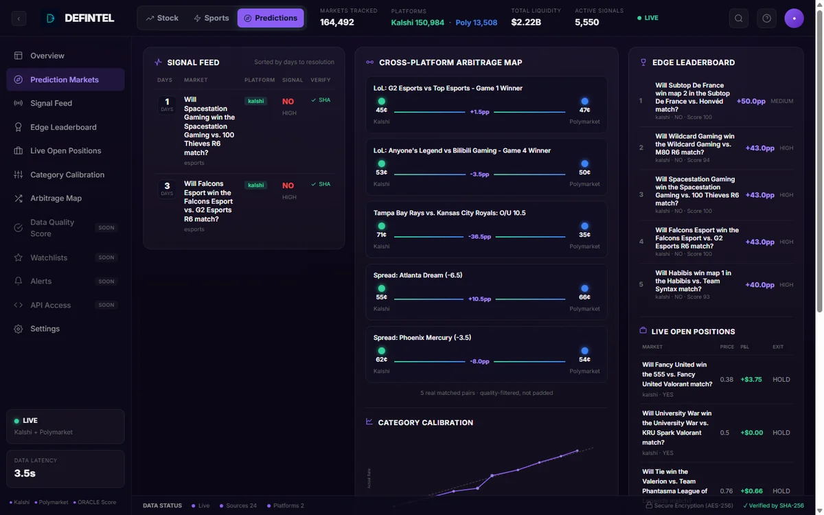Select the Fancy United Valorant open position
The height and width of the screenshot is (515, 824).
pos(716,379)
